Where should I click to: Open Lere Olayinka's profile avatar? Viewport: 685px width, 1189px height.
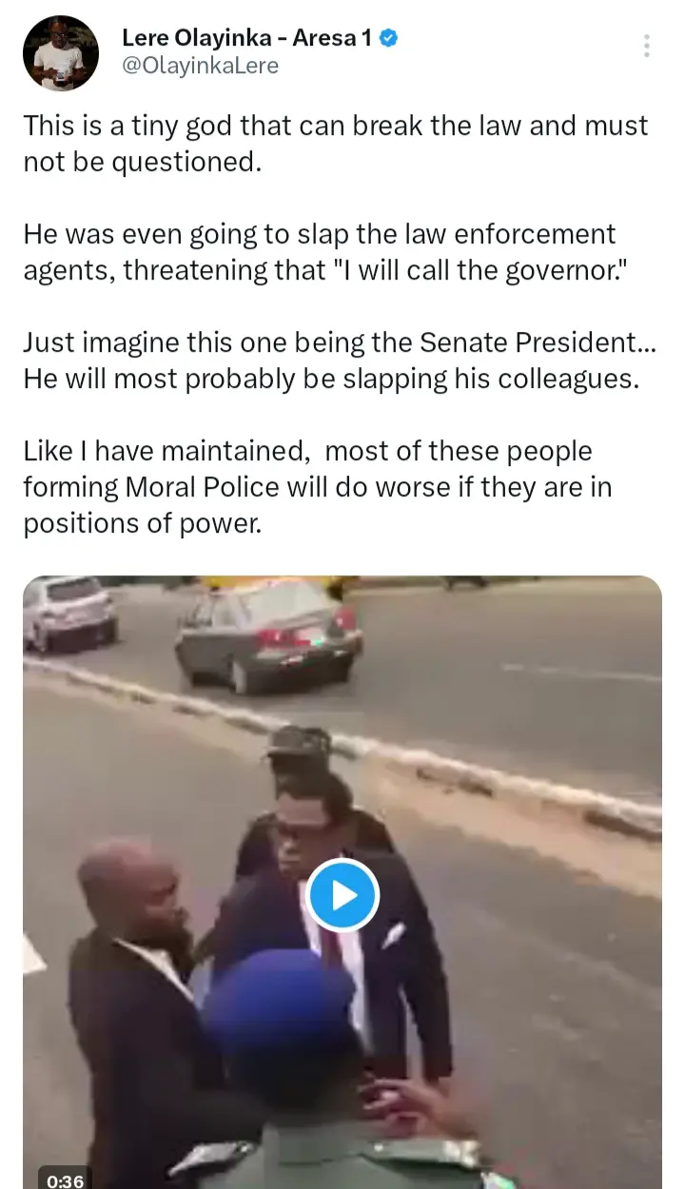[61, 54]
